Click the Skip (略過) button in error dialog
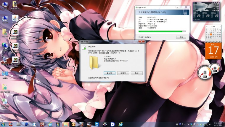 point(123,73)
